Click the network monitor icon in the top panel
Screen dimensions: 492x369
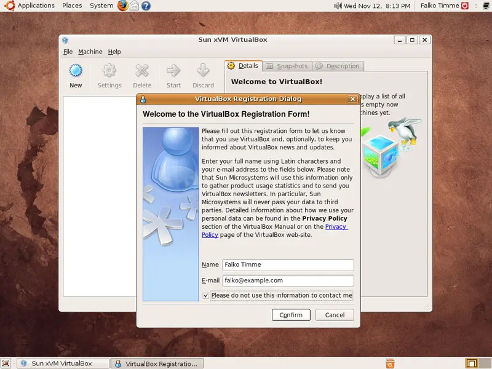[486, 6]
